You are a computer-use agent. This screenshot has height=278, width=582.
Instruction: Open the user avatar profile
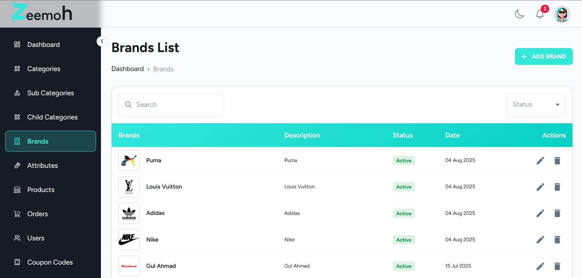click(562, 14)
